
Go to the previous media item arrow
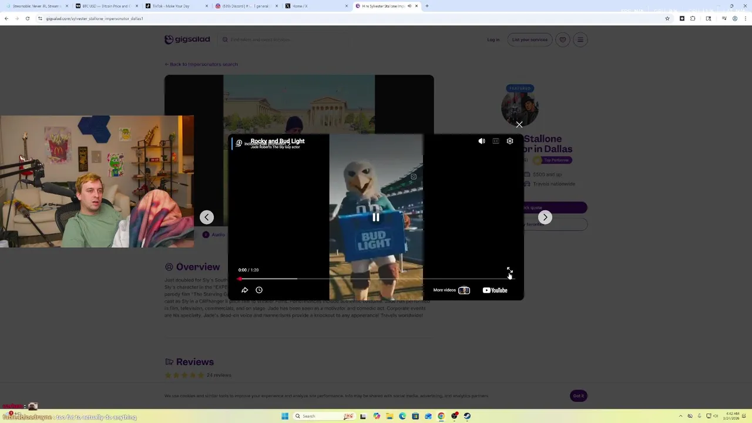coord(207,217)
